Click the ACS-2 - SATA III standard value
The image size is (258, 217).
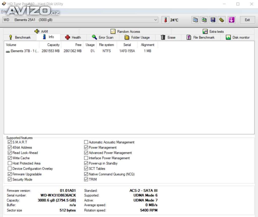143,191
